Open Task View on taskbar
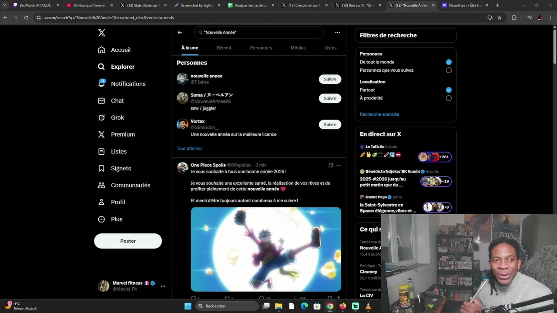Screen dimensions: 557x313 click(266, 306)
